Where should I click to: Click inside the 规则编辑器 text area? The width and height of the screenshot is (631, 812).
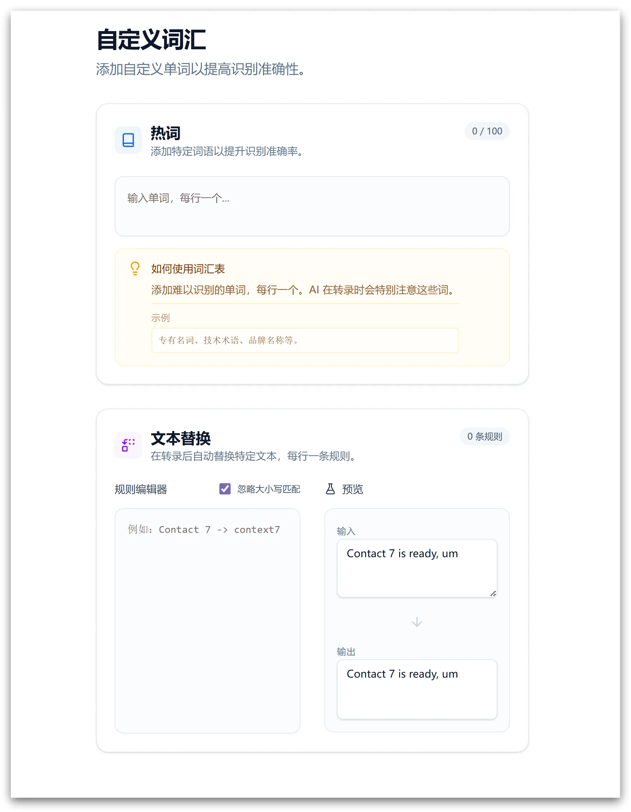(207, 620)
